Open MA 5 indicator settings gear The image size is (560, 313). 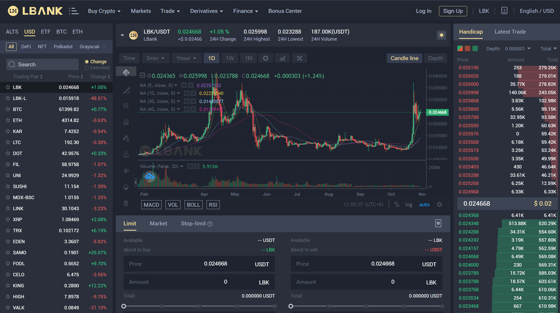click(184, 85)
